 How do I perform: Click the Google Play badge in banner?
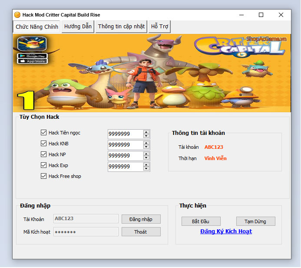pyautogui.click(x=32, y=56)
